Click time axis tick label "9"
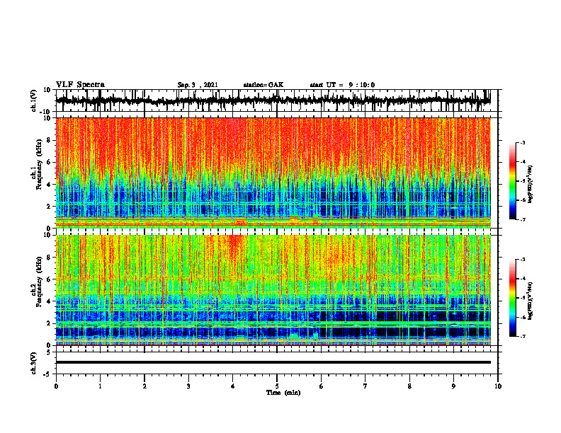 coord(453,386)
